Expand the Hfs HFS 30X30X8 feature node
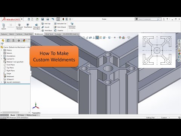 [2, 82]
